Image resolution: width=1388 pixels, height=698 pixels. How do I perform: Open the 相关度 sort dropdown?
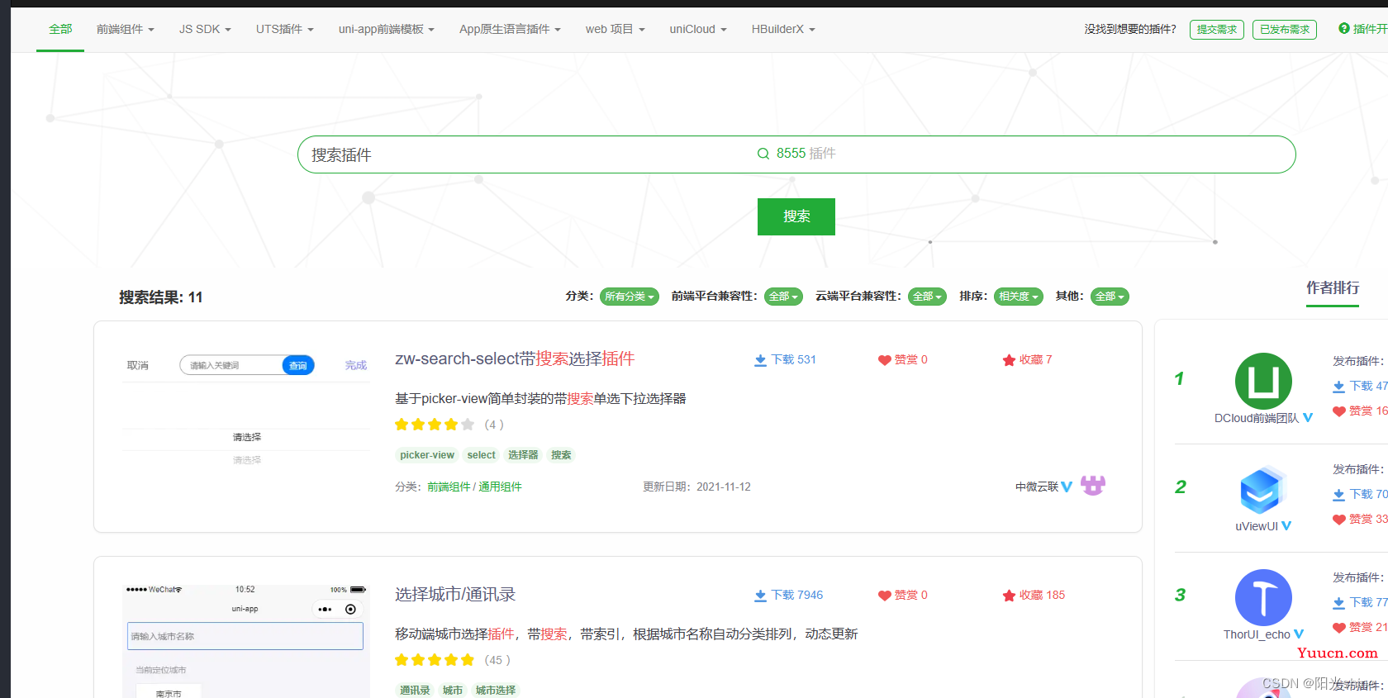click(1018, 297)
